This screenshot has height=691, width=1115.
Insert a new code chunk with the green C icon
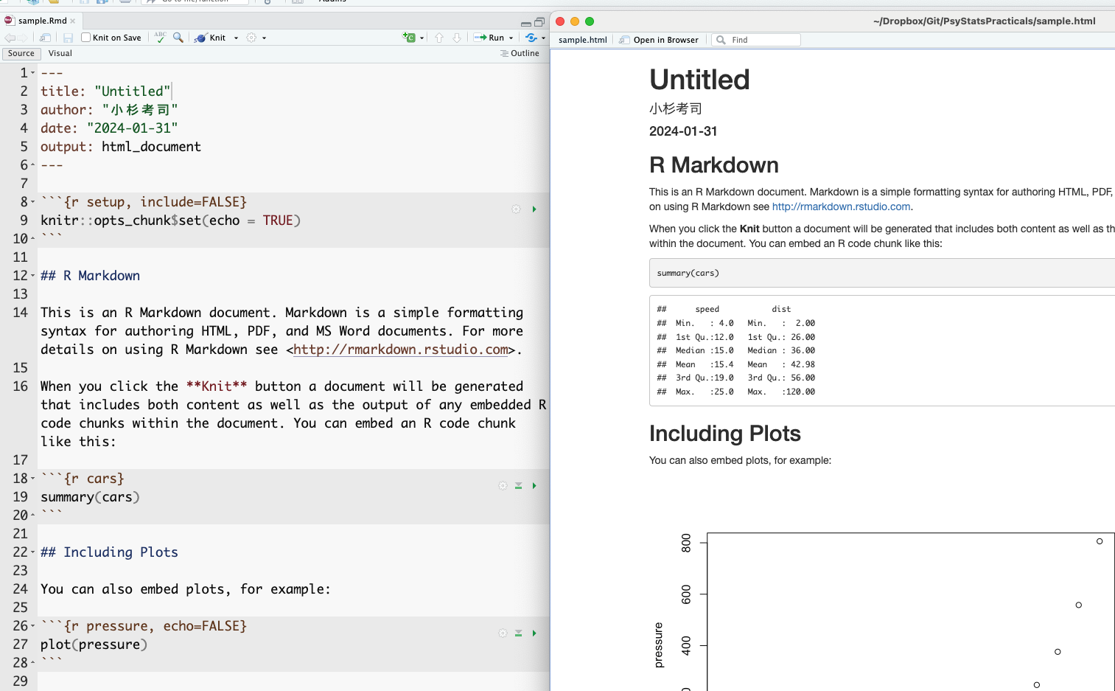[409, 38]
